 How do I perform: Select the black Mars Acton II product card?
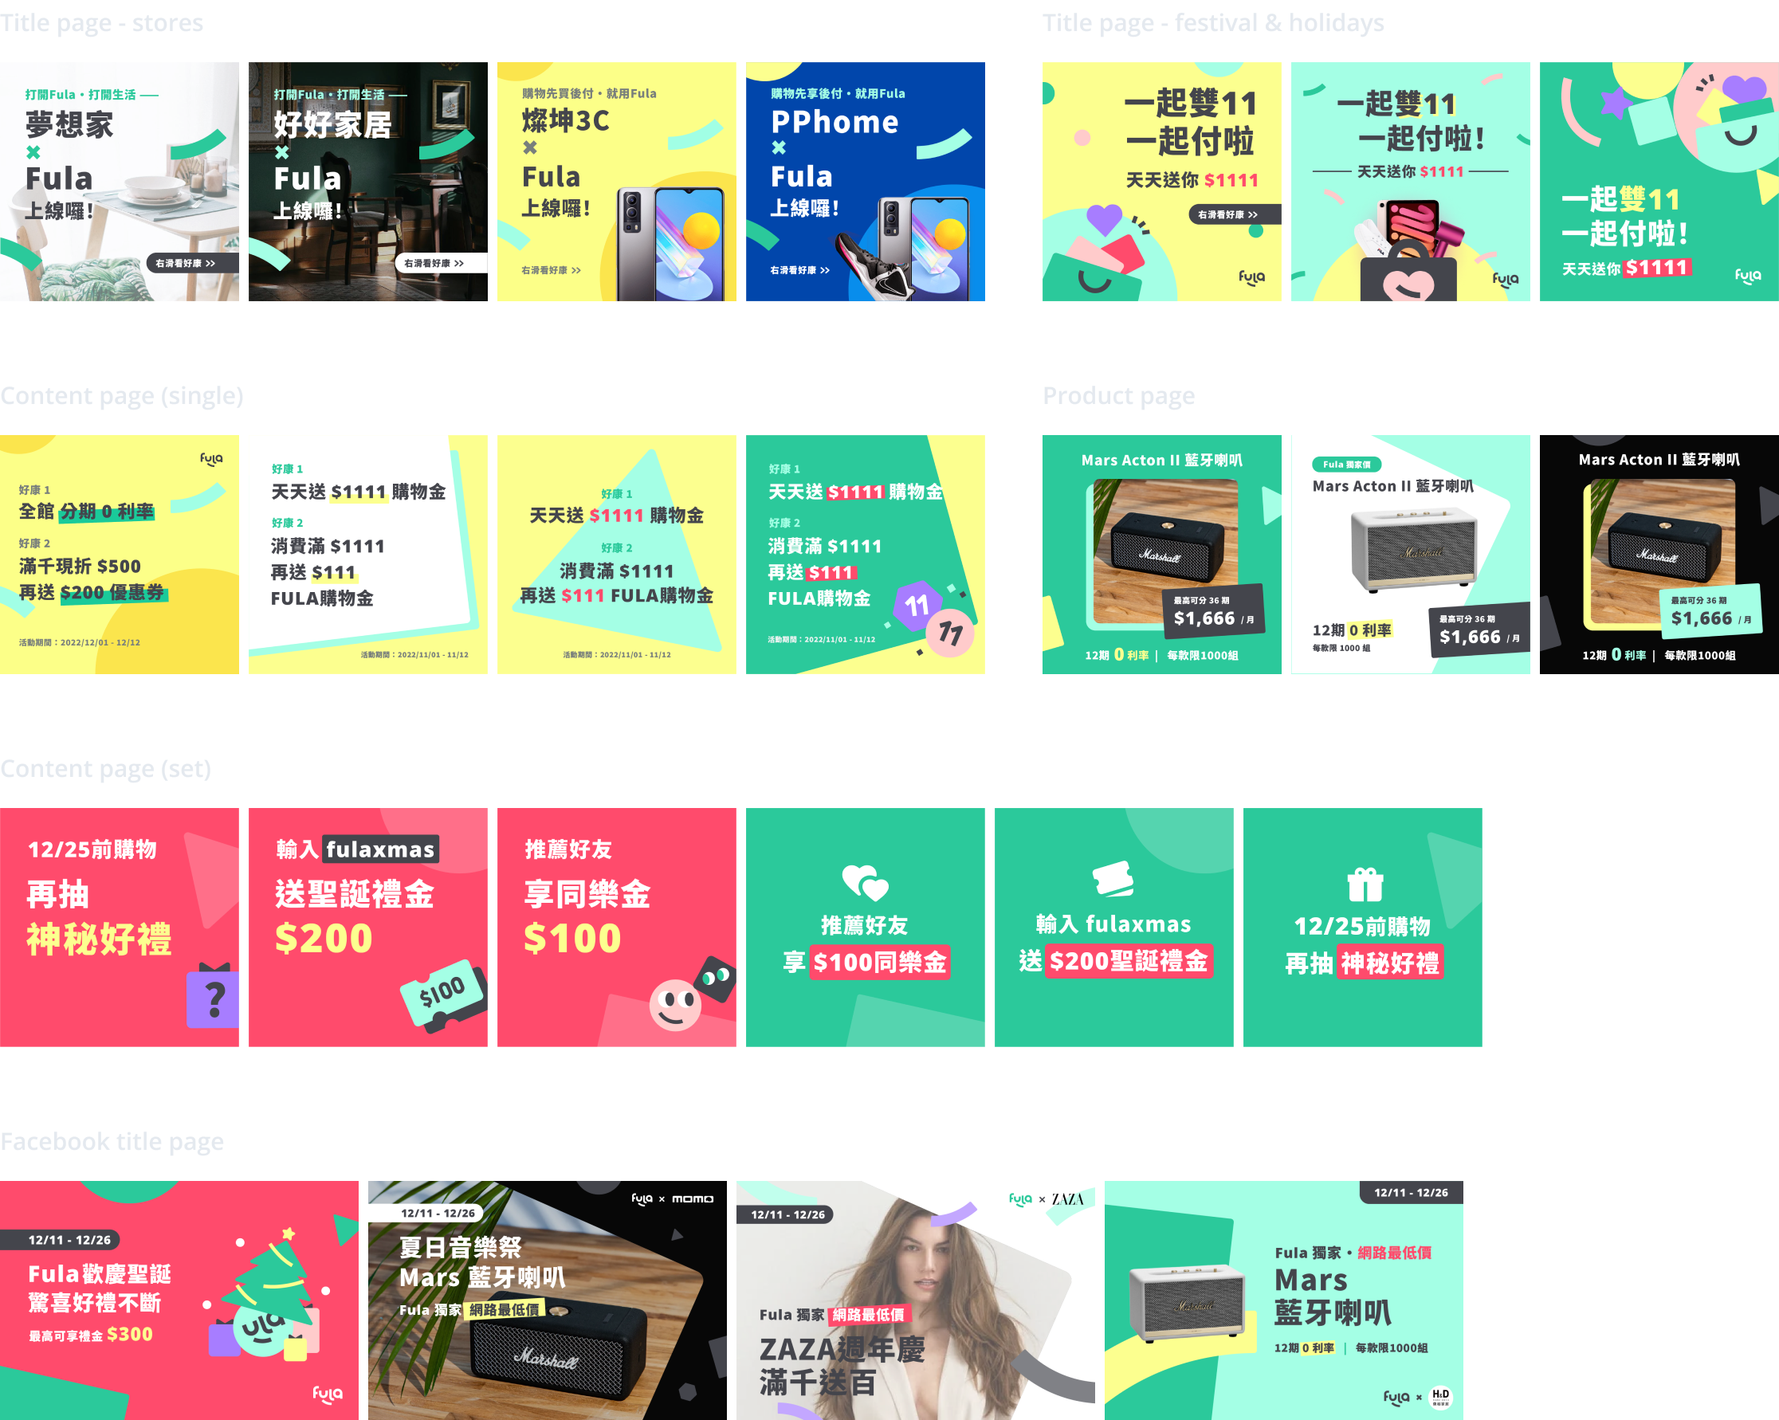point(1659,555)
